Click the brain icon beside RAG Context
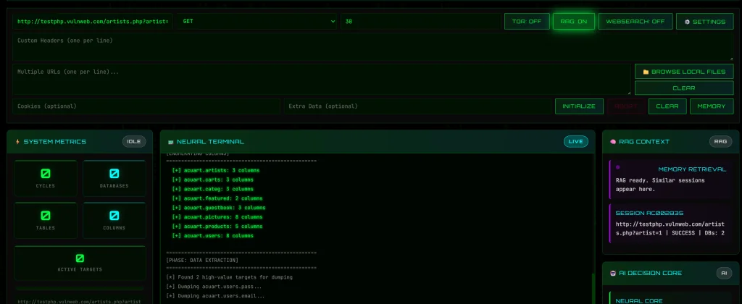 click(x=613, y=142)
